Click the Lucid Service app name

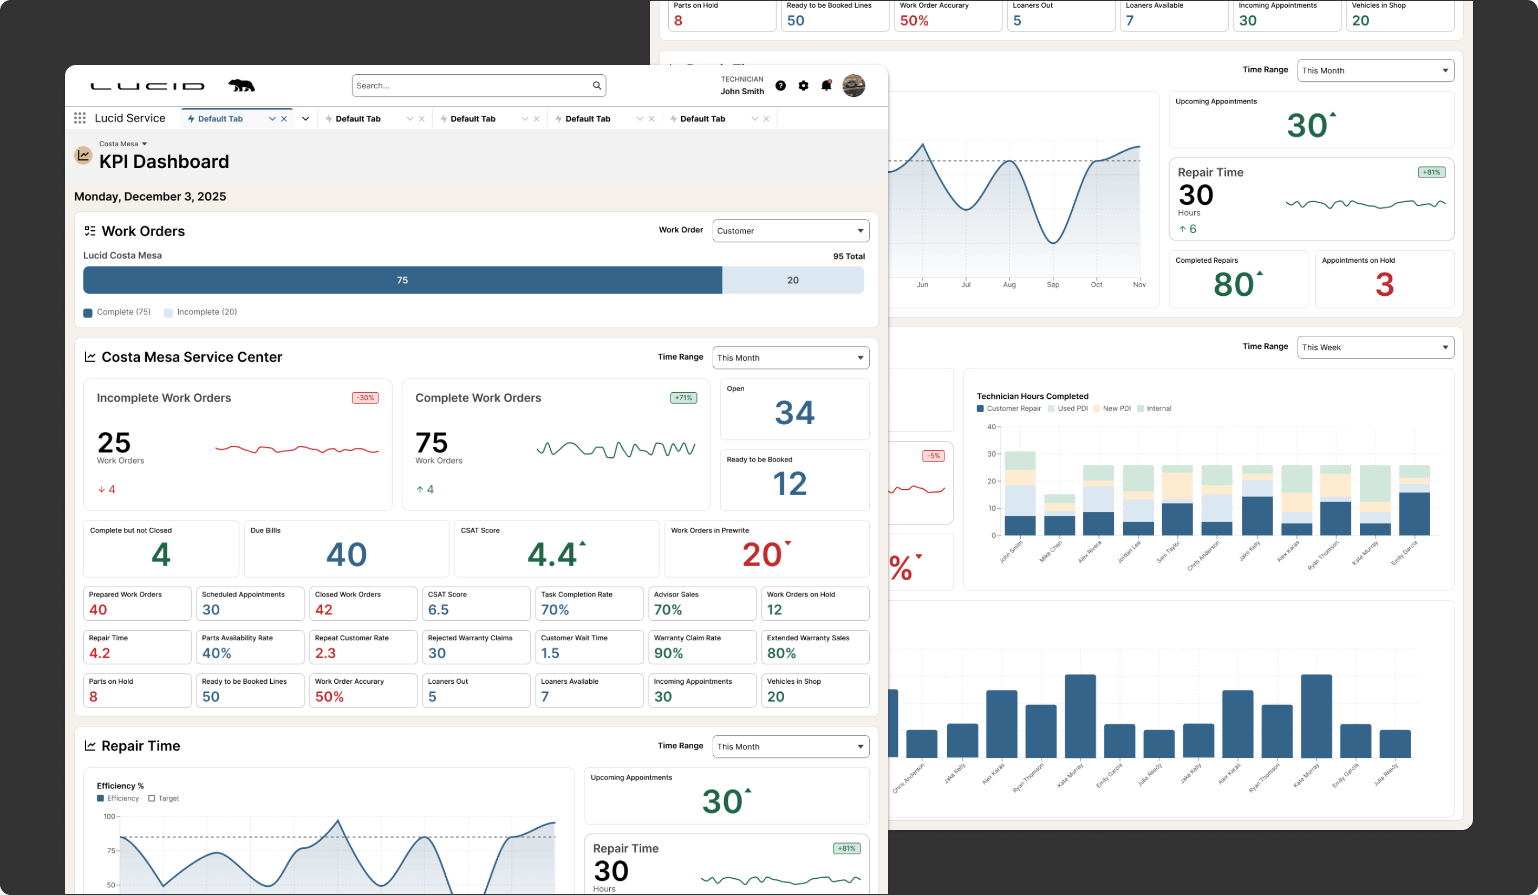pos(130,119)
